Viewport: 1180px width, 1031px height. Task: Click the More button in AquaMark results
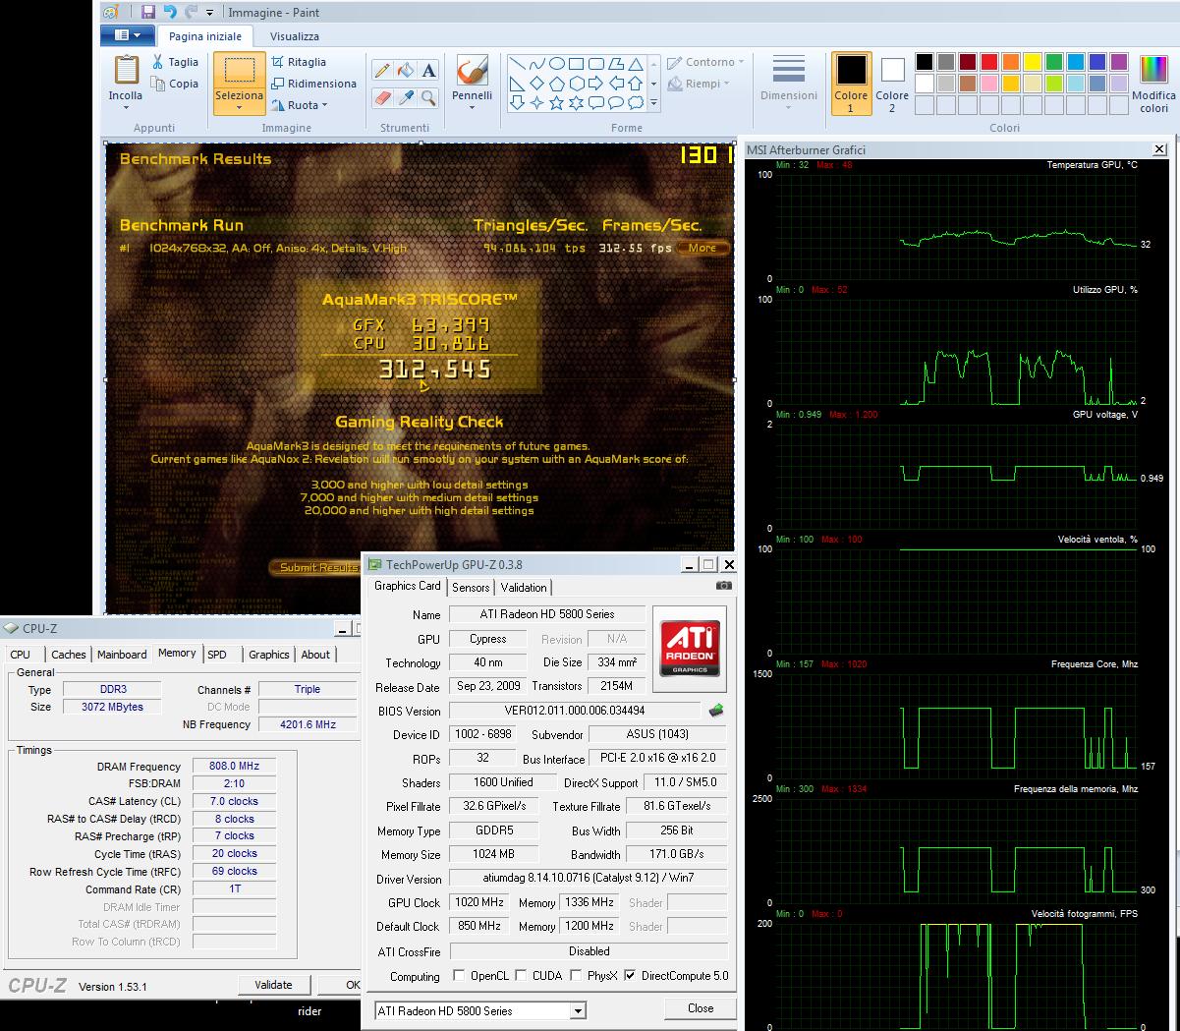click(x=702, y=248)
